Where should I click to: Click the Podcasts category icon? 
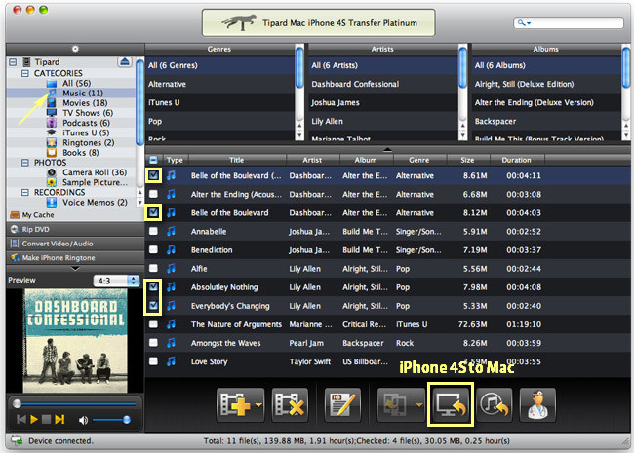click(52, 123)
